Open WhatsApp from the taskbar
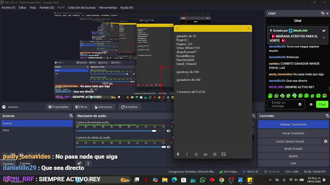 (x=203, y=180)
